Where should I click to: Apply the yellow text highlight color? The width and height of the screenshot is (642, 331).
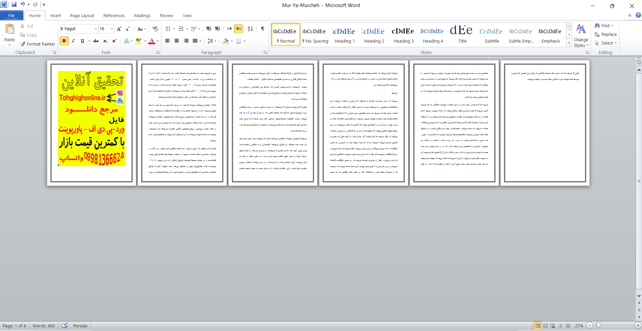click(139, 41)
